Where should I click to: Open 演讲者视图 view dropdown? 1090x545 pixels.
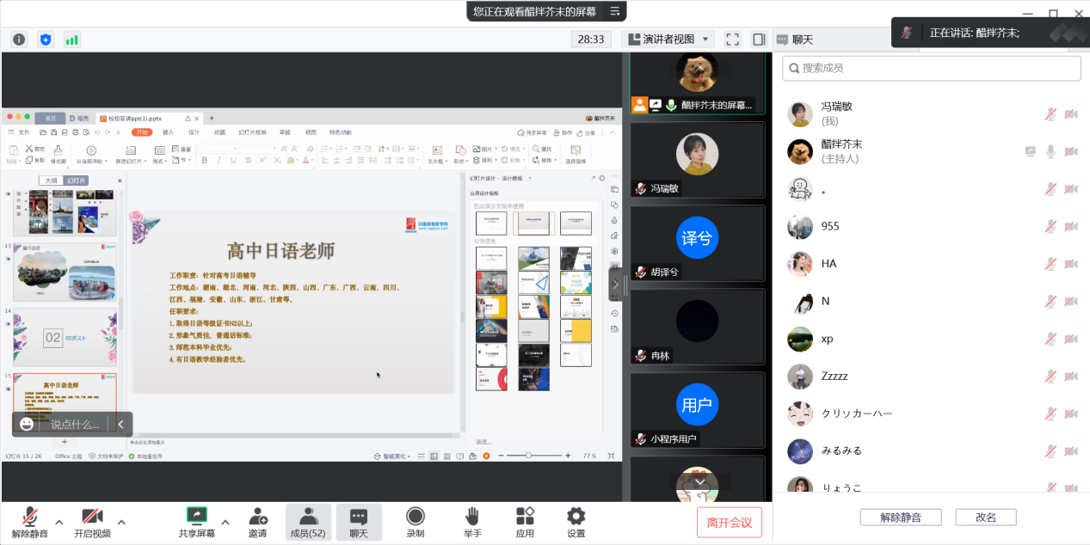pos(668,40)
